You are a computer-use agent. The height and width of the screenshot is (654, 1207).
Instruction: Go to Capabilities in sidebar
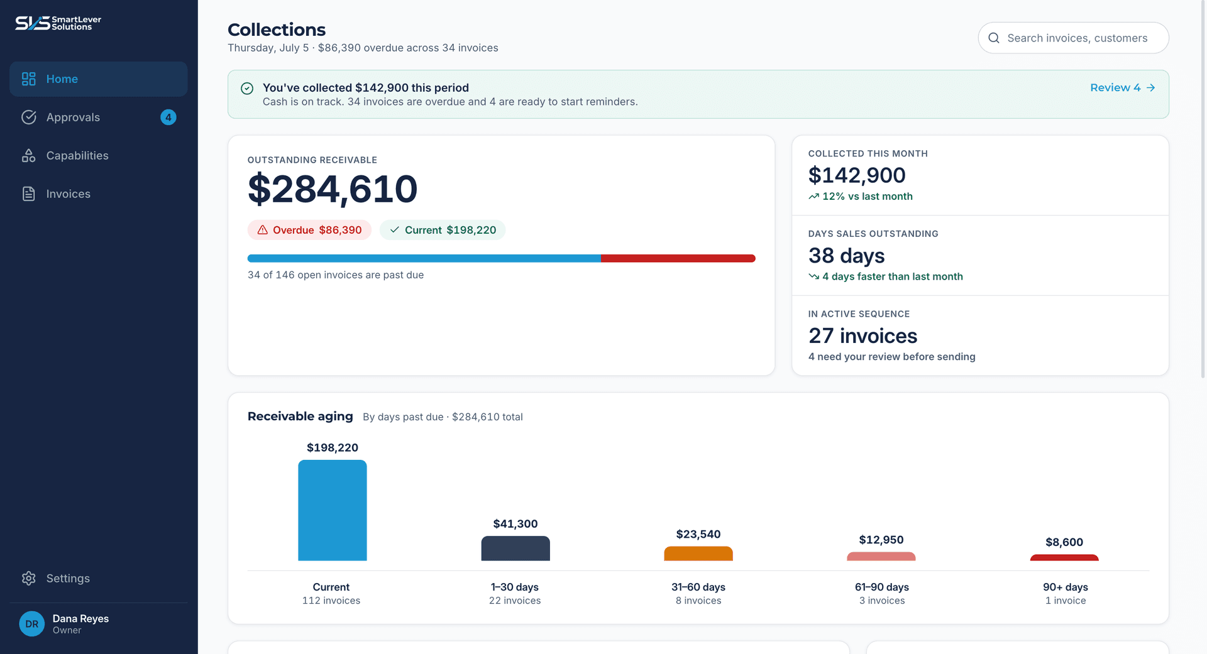(99, 156)
